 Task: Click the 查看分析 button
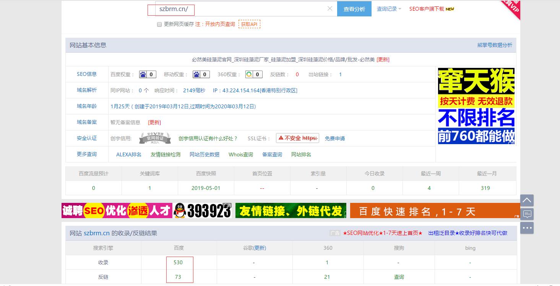pos(354,9)
